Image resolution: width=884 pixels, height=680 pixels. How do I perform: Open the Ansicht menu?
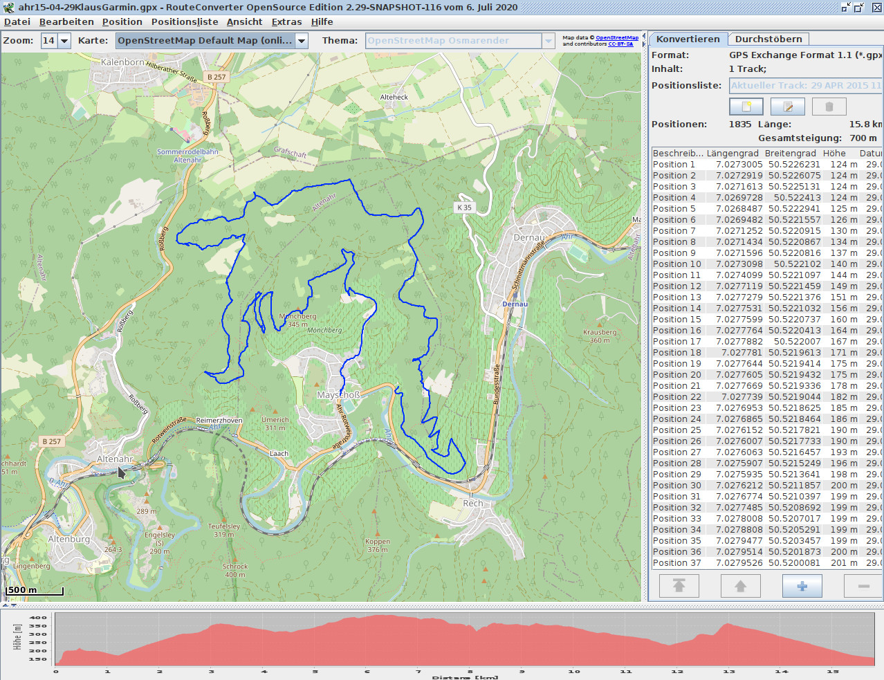point(245,22)
